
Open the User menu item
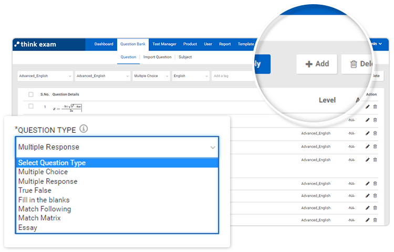(208, 44)
